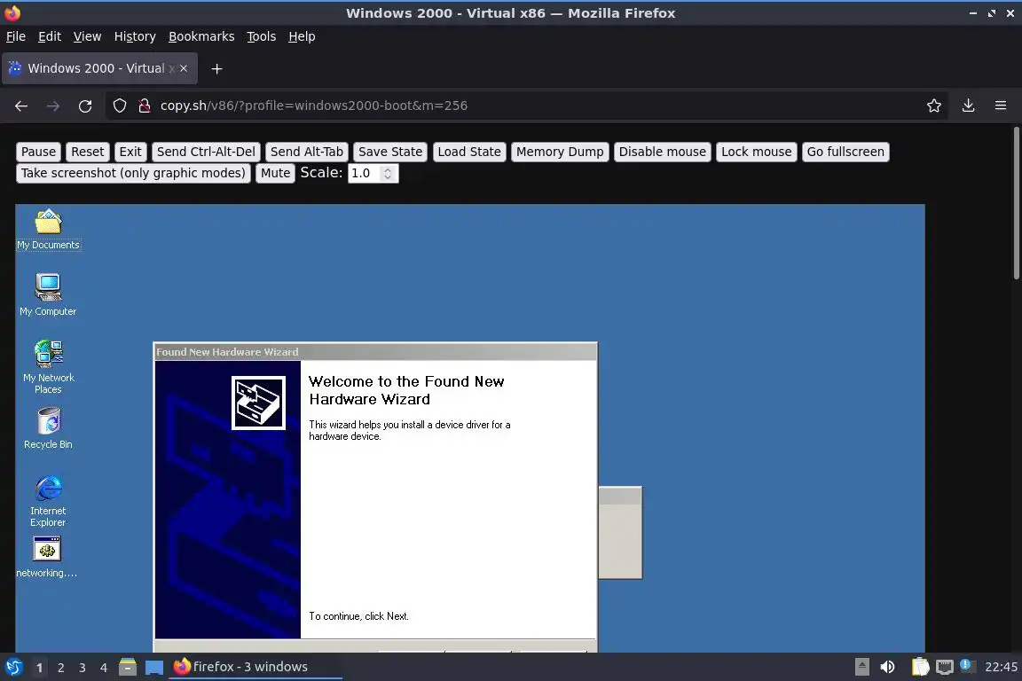Select the Recycle Bin icon

tap(48, 428)
